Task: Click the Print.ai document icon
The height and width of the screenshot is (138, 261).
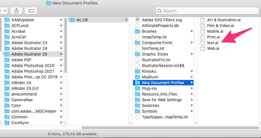Action: point(203,37)
